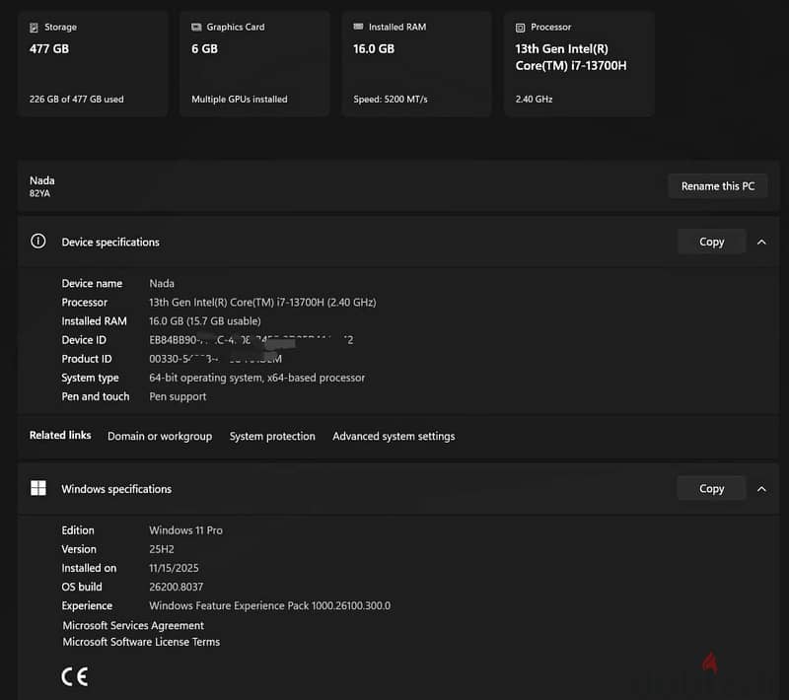Select the device name value 'Nada'

pyautogui.click(x=162, y=284)
